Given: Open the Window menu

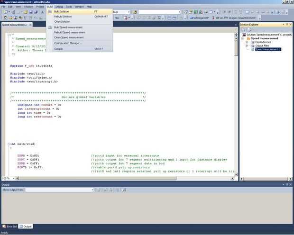Looking at the screenshot, I should 79,7.
